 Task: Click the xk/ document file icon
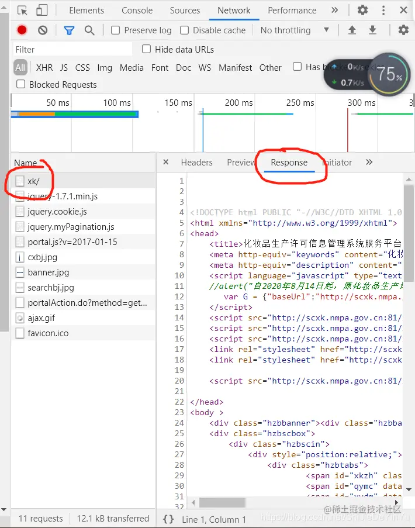20,181
